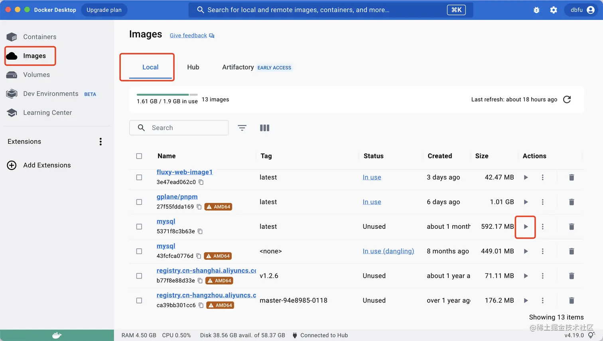The height and width of the screenshot is (341, 603).
Task: Delete the master-94e8985-0118 image
Action: (571, 301)
